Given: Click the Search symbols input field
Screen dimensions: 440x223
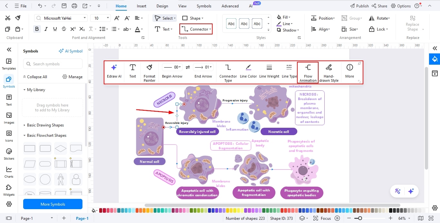Looking at the screenshot, I should 53,64.
